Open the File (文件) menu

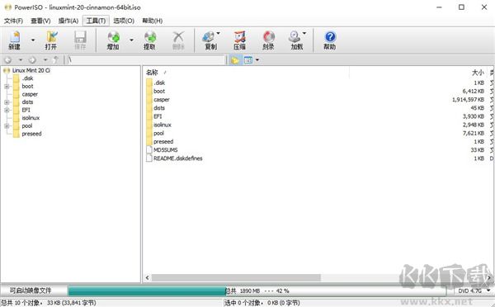(13, 21)
